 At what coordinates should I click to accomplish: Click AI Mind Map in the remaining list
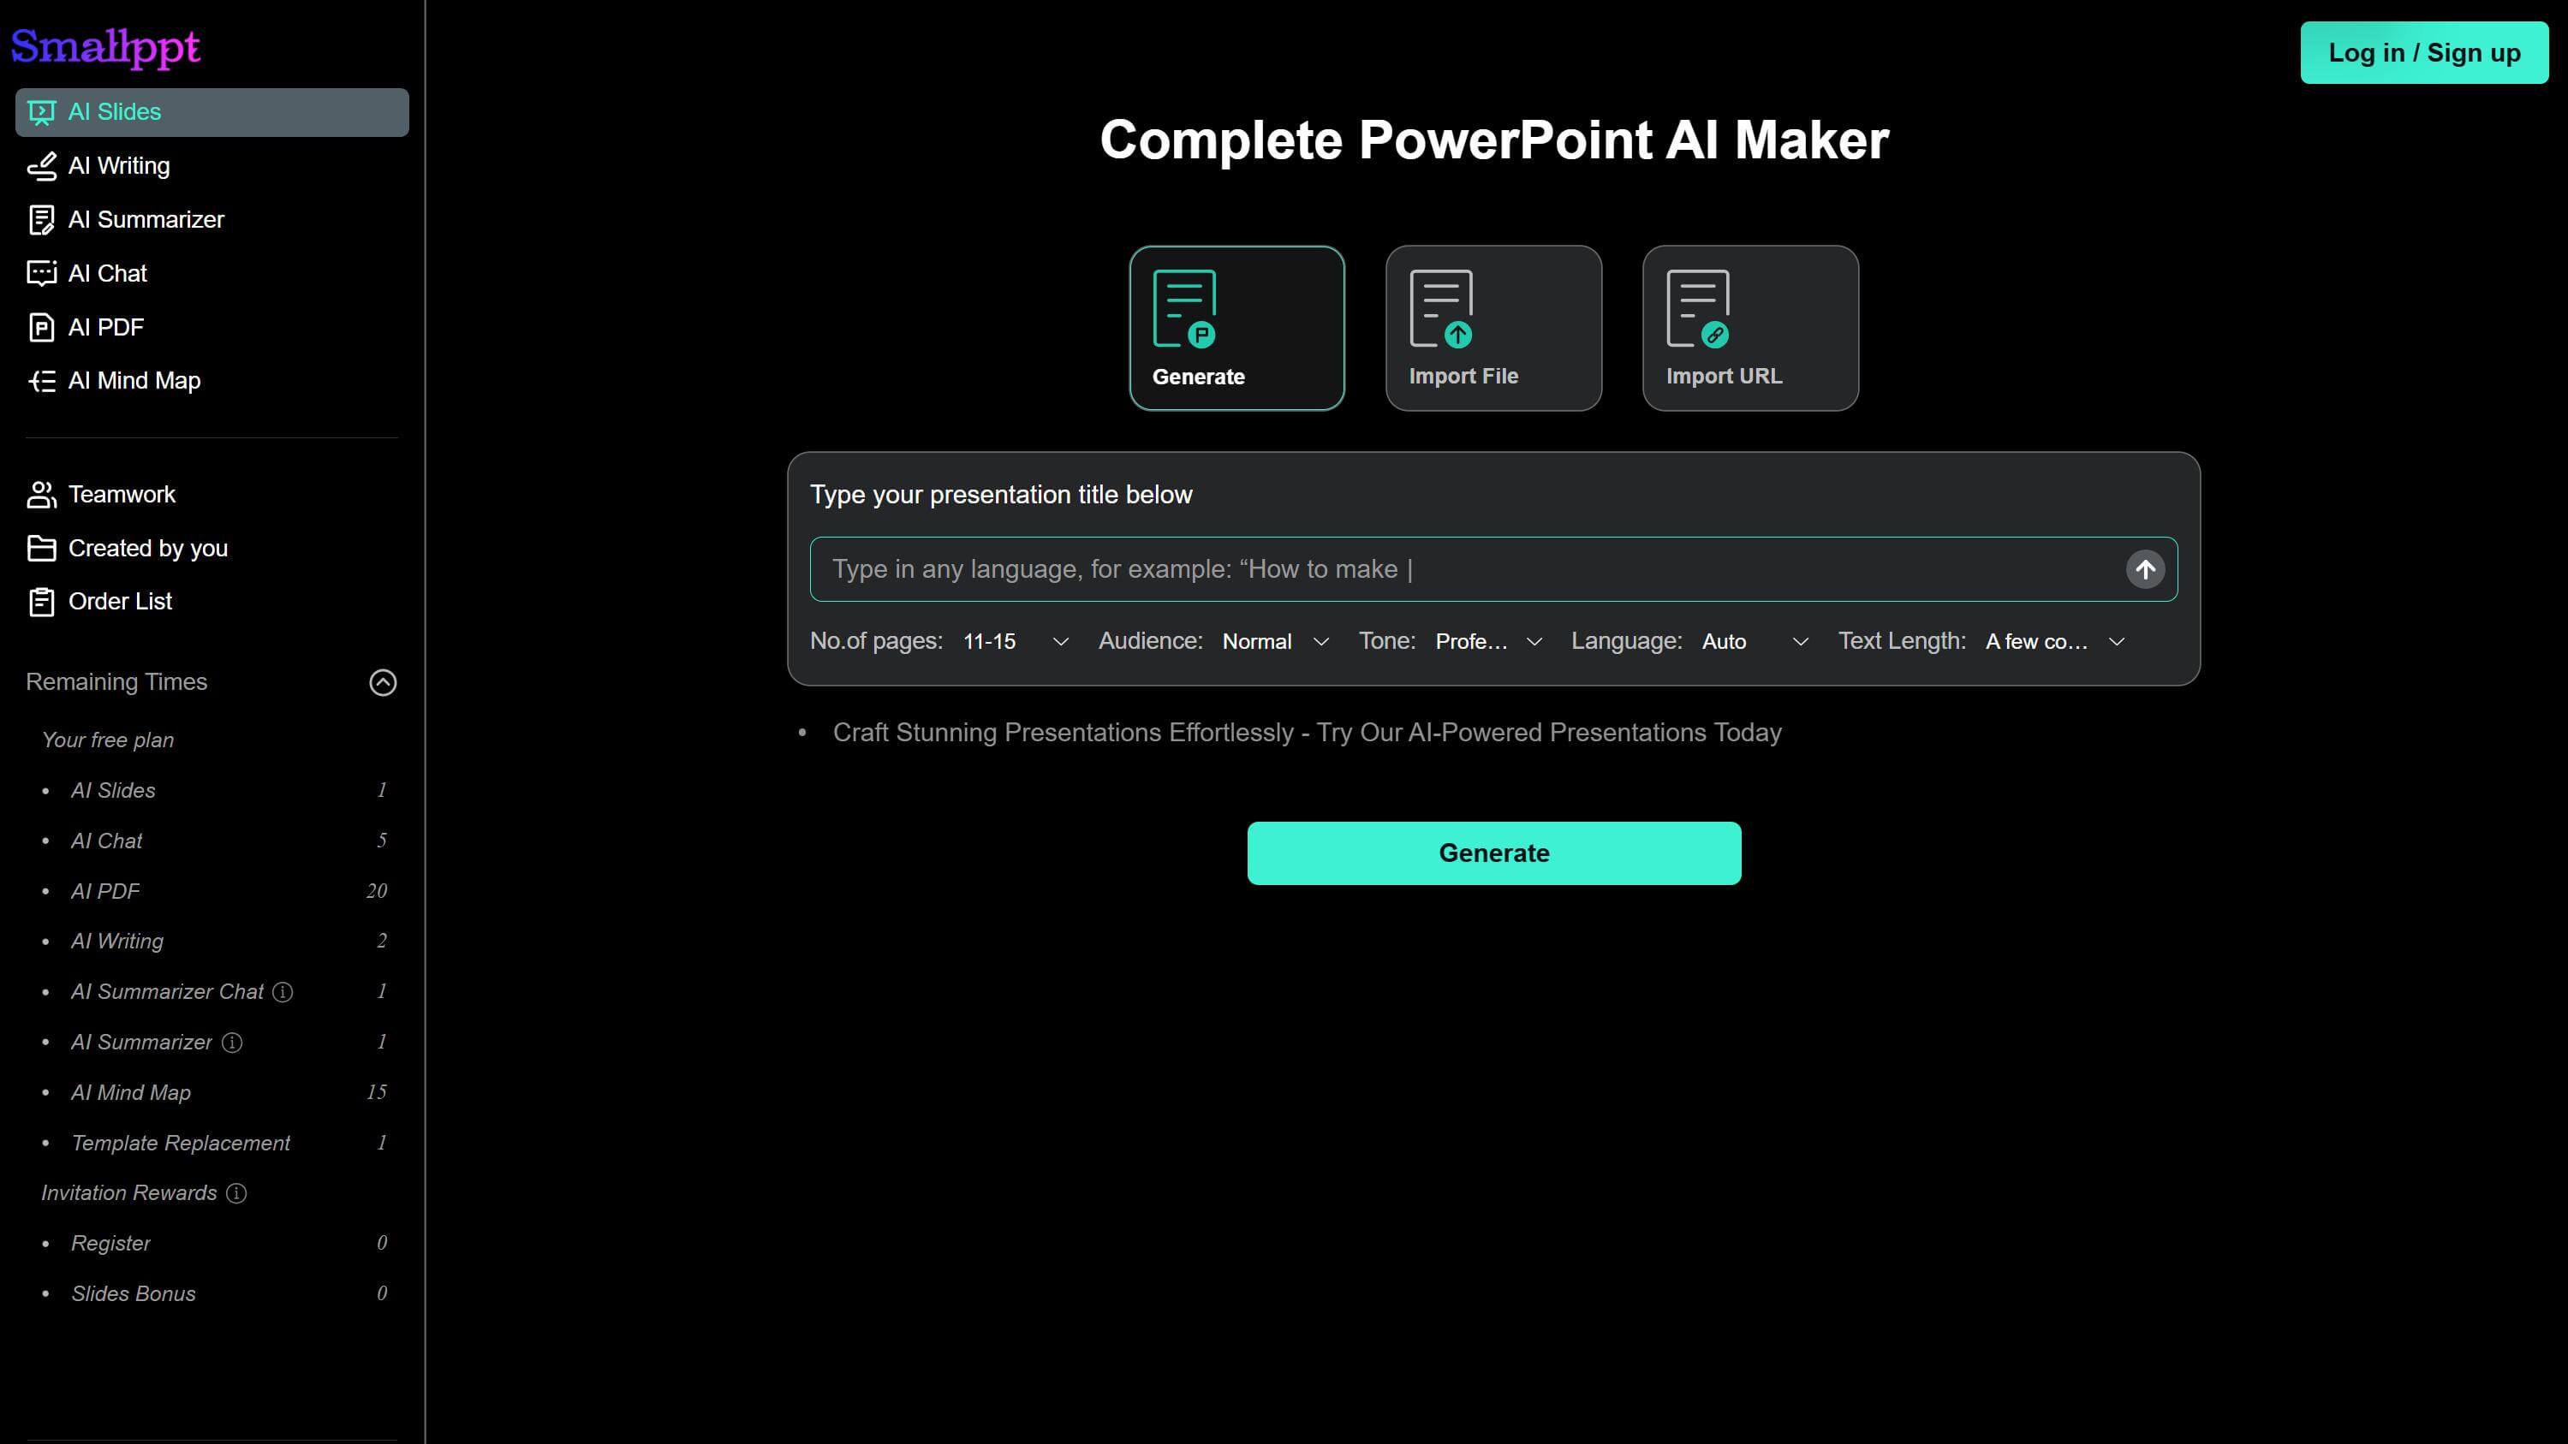click(131, 1093)
